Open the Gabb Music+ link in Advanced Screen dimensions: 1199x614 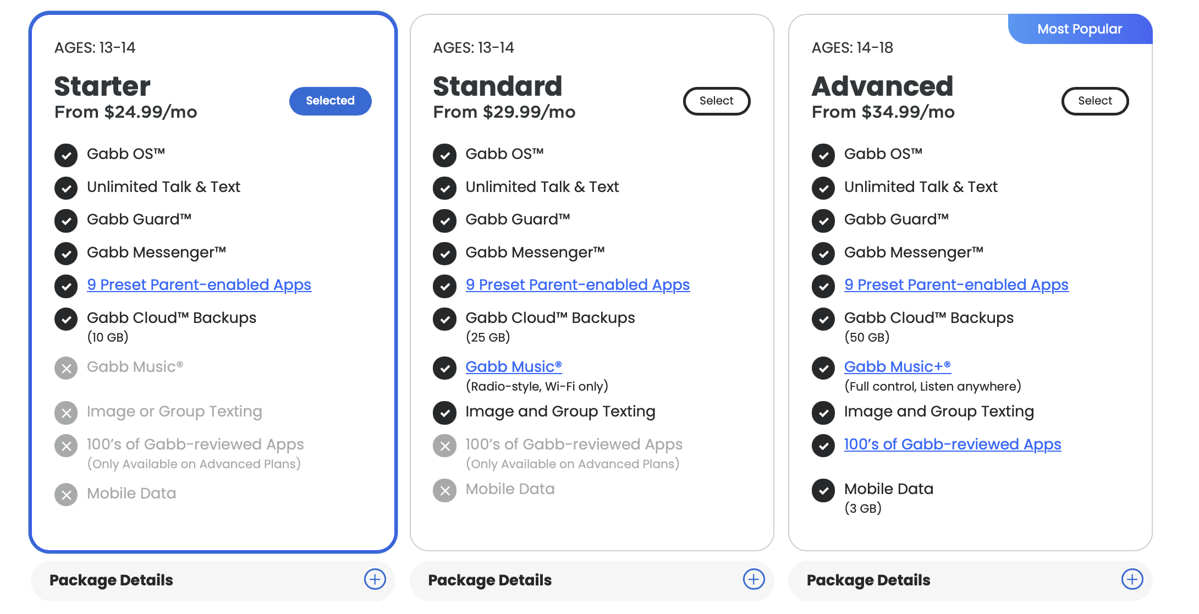[x=898, y=367]
